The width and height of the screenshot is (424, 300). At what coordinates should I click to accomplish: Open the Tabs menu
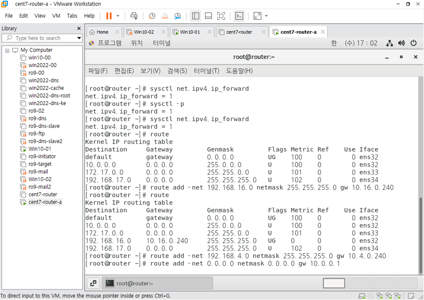coord(72,16)
